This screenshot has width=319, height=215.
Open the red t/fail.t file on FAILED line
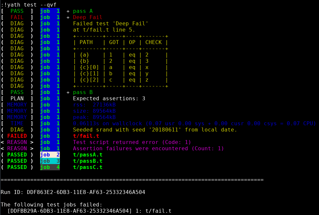[86, 136]
